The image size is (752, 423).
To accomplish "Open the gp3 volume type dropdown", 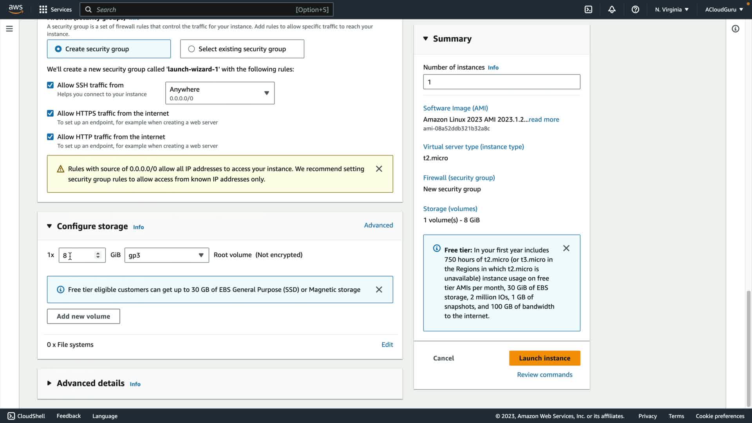I will [x=166, y=255].
